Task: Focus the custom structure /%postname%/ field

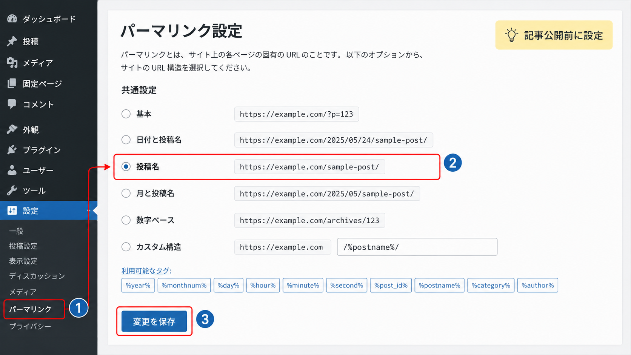Action: 417,247
